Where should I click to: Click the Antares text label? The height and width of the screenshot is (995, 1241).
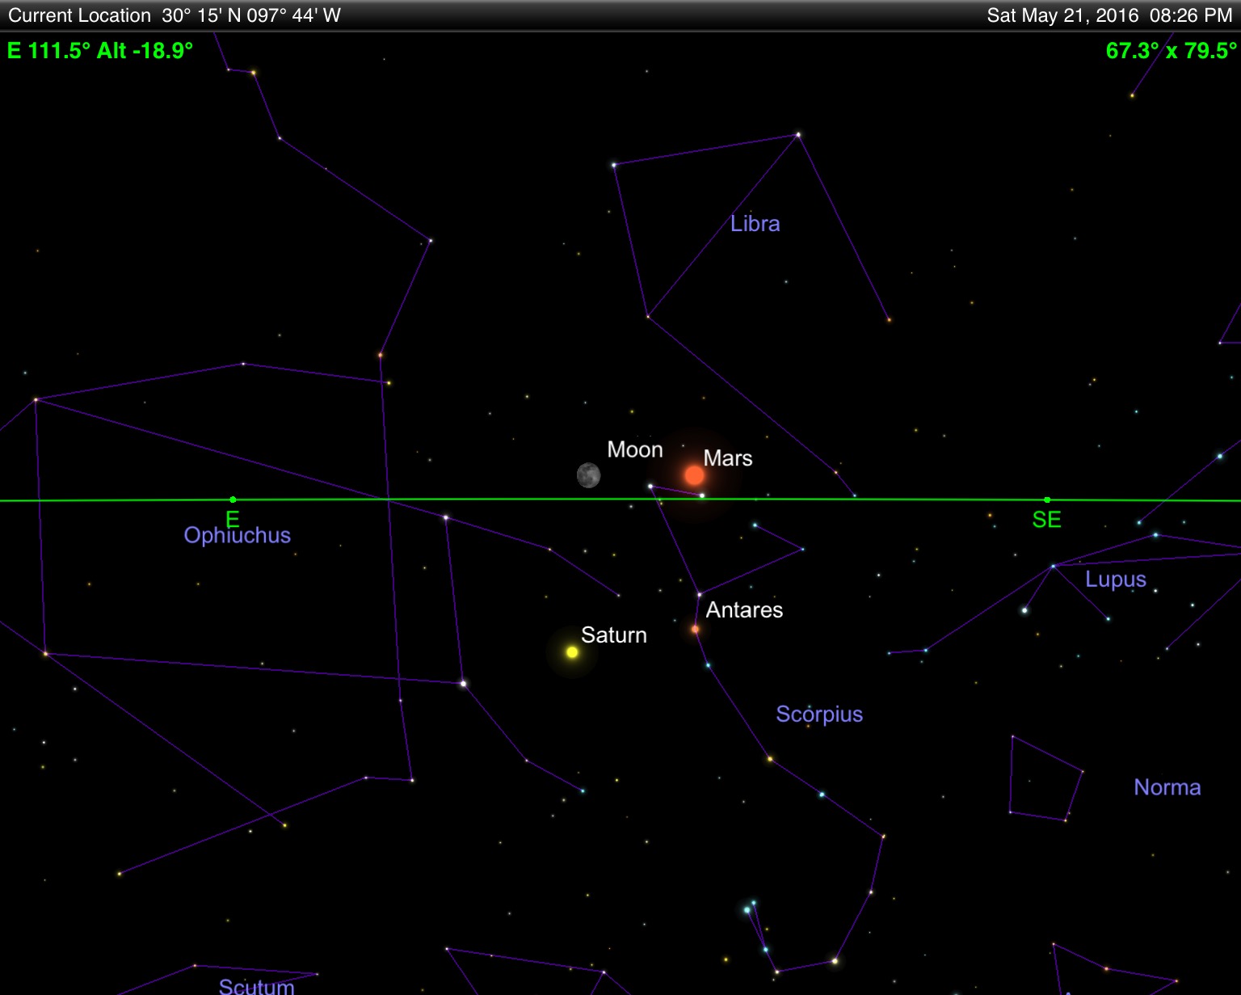coord(744,609)
